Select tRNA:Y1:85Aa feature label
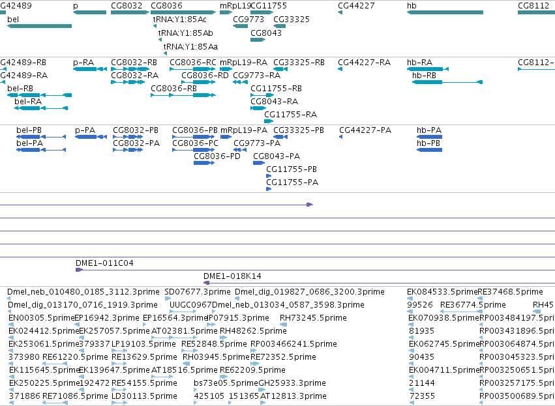 point(190,47)
